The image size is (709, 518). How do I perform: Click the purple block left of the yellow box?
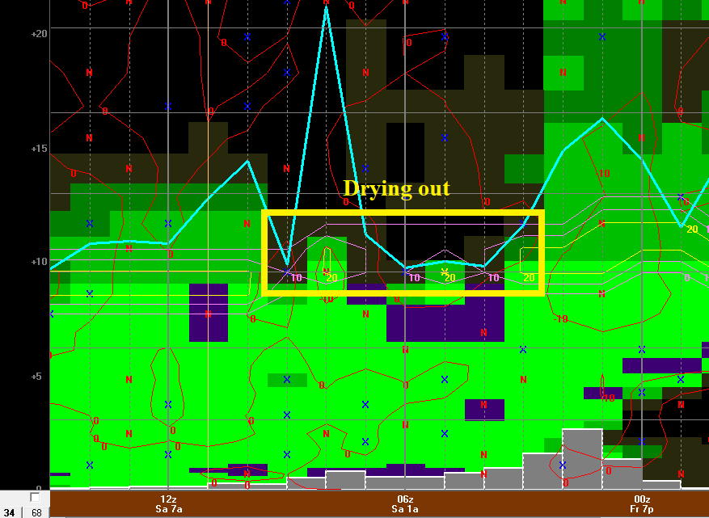click(x=208, y=311)
